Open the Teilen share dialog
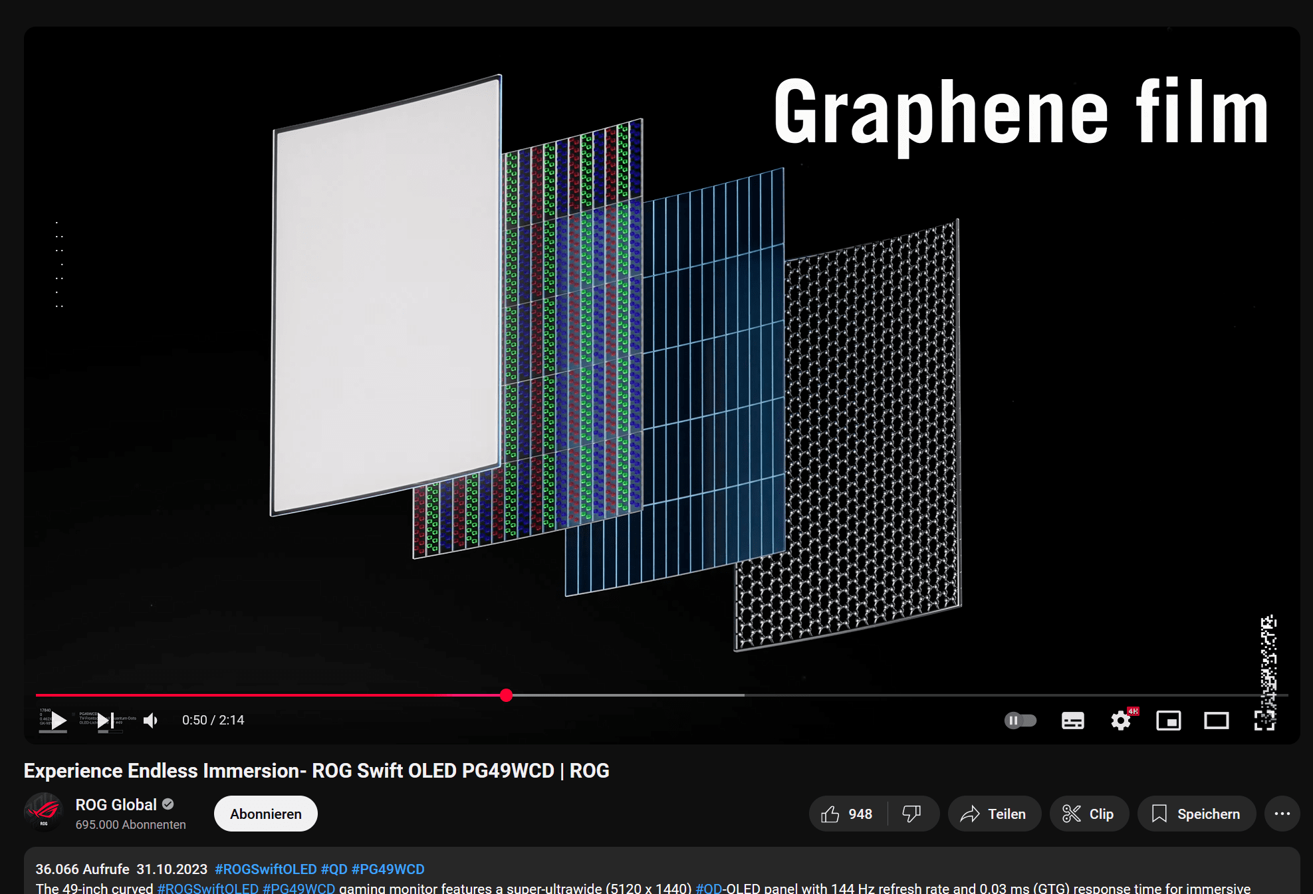This screenshot has height=894, width=1313. click(x=994, y=814)
